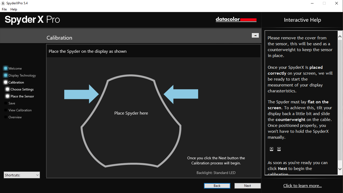This screenshot has width=343, height=193.
Task: Select the Save step in sidebar
Action: coord(12,103)
